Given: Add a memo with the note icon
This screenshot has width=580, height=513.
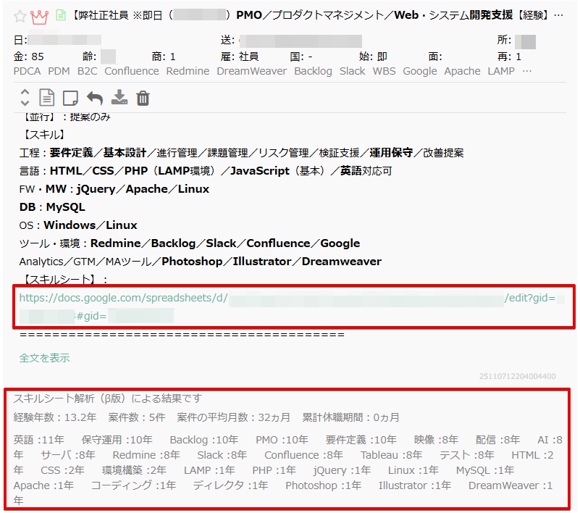Looking at the screenshot, I should pos(70,98).
